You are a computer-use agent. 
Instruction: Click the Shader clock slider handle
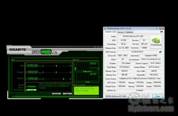pos(56,72)
